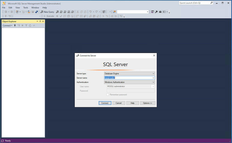The image size is (232, 143).
Task: Close the Connect to Server dialog
Action: [154, 56]
